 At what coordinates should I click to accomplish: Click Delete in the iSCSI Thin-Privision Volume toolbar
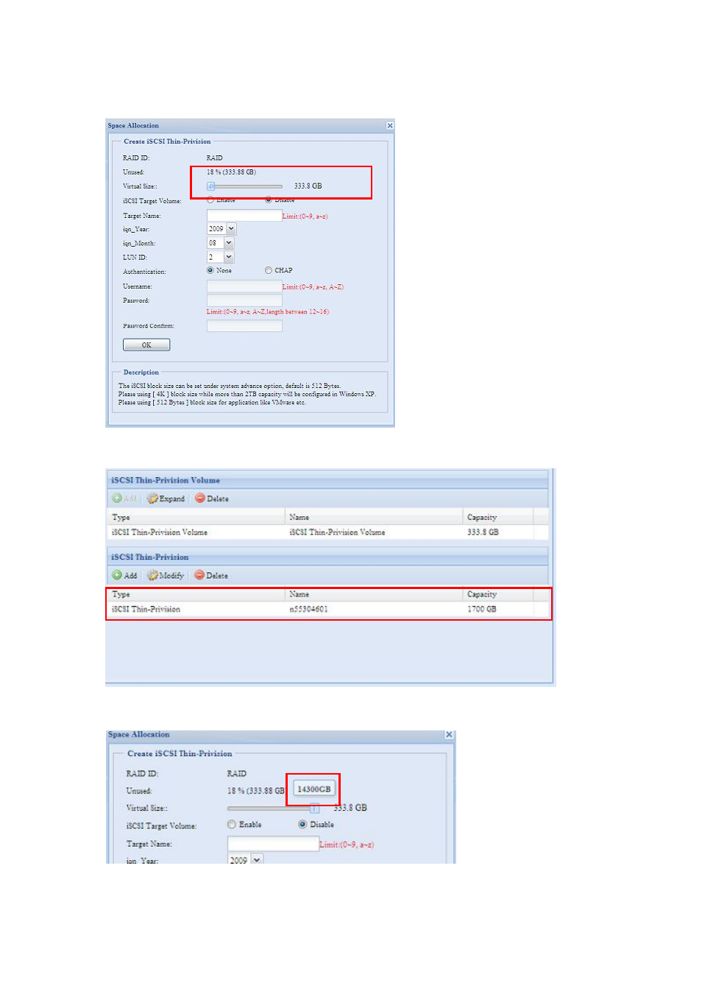pyautogui.click(x=212, y=498)
